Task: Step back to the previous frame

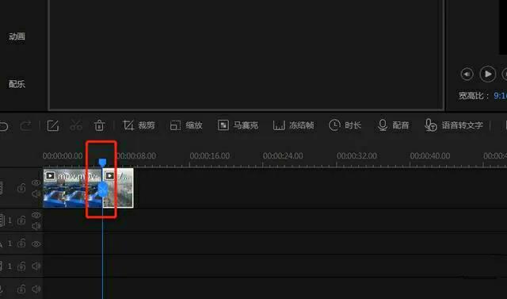Action: click(x=467, y=74)
